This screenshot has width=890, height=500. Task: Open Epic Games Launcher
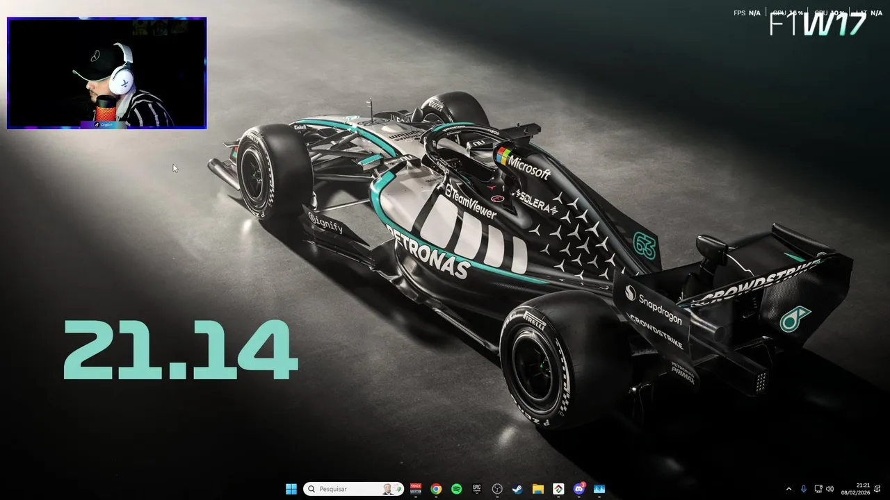coord(477,489)
